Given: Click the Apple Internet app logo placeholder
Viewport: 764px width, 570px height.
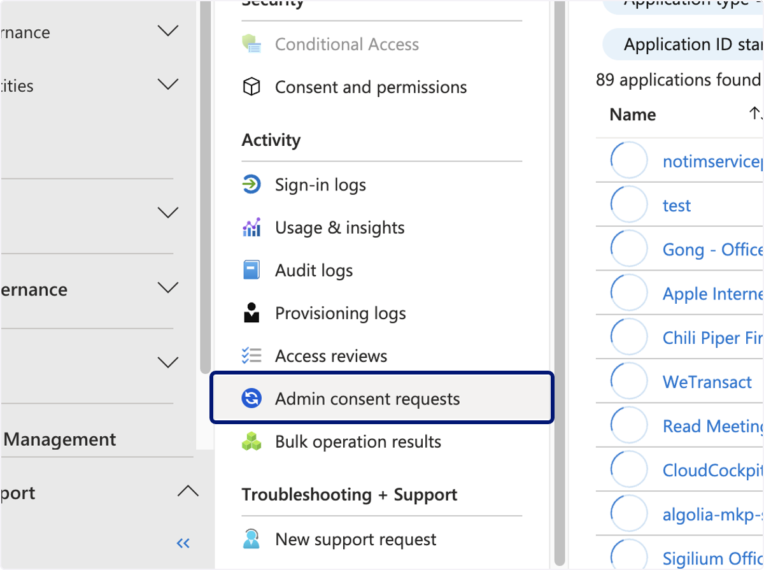Looking at the screenshot, I should click(629, 293).
